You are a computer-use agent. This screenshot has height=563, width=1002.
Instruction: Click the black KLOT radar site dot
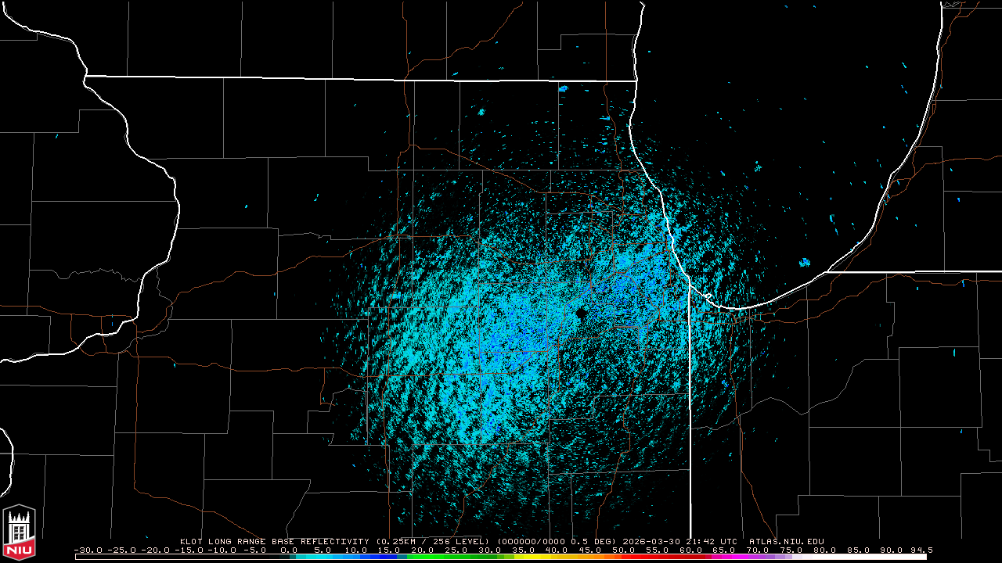pyautogui.click(x=580, y=313)
